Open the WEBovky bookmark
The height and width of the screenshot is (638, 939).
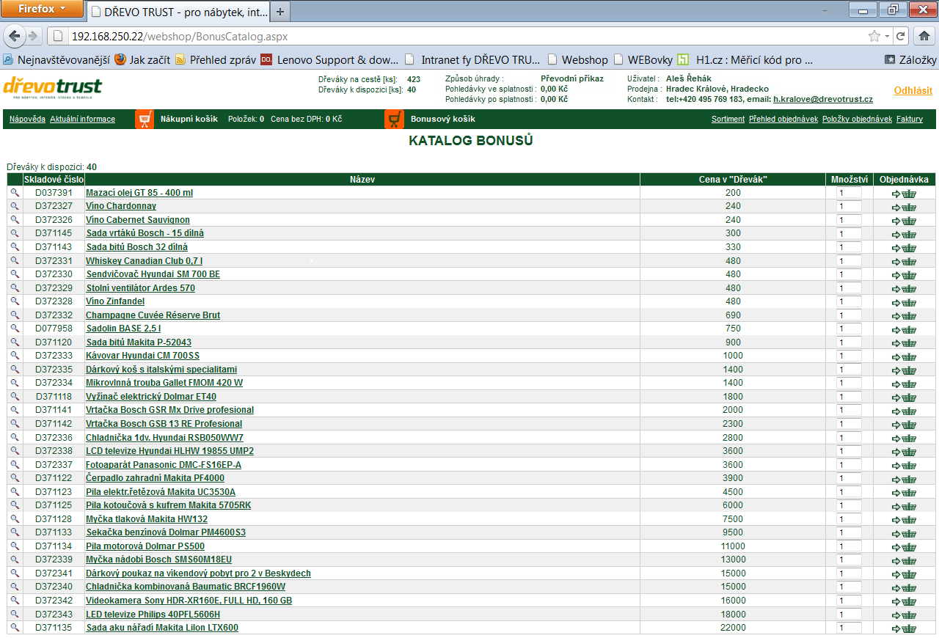click(643, 60)
